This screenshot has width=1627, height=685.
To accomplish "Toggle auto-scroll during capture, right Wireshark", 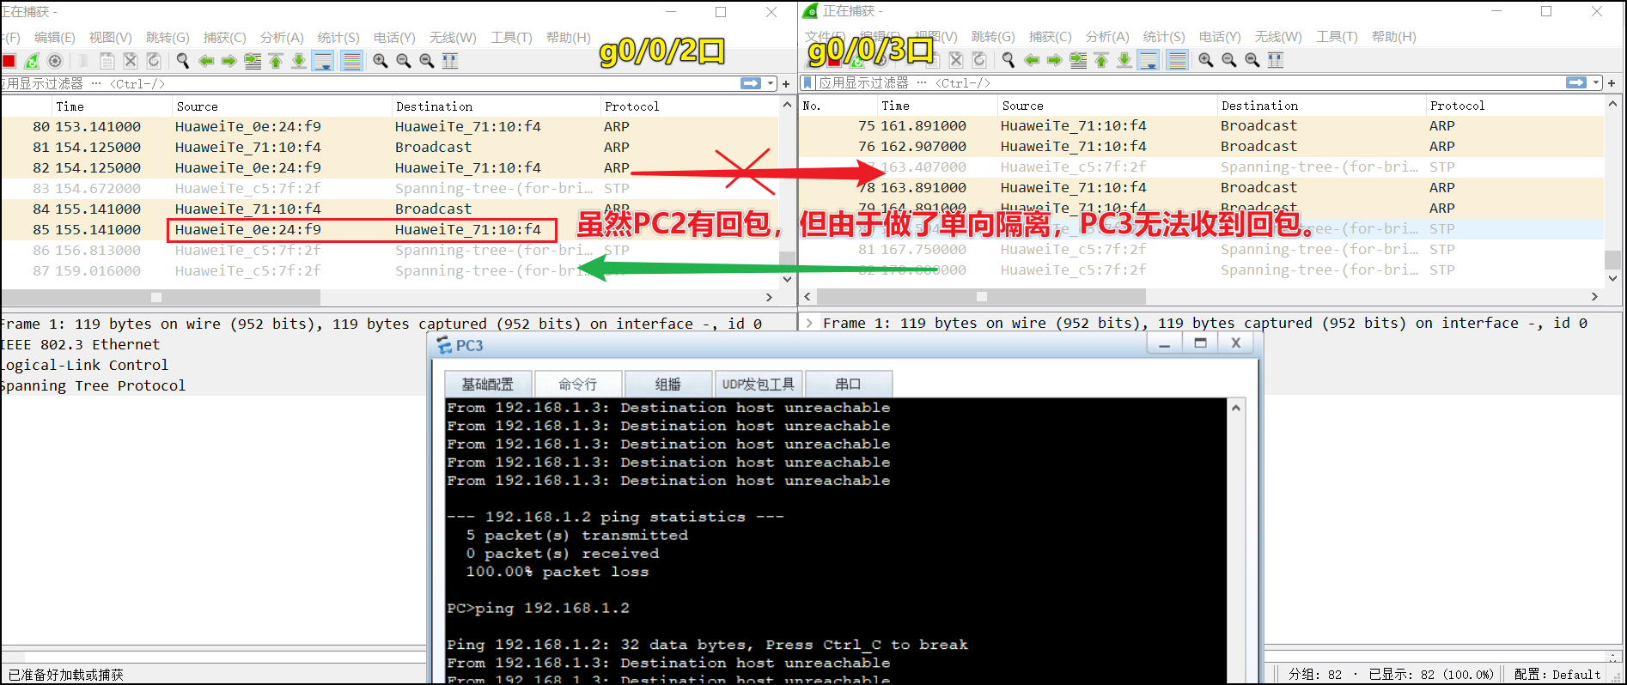I will pos(1149,60).
